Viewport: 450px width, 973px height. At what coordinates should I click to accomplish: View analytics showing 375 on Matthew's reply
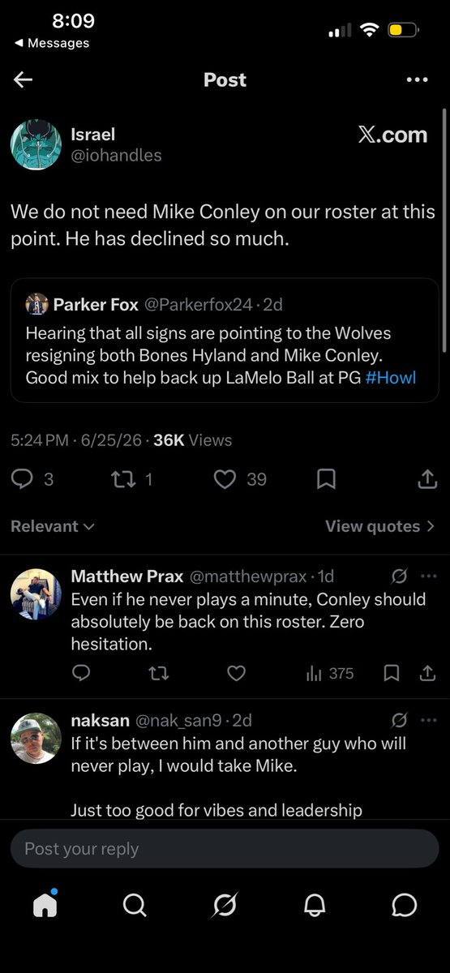pyautogui.click(x=330, y=673)
